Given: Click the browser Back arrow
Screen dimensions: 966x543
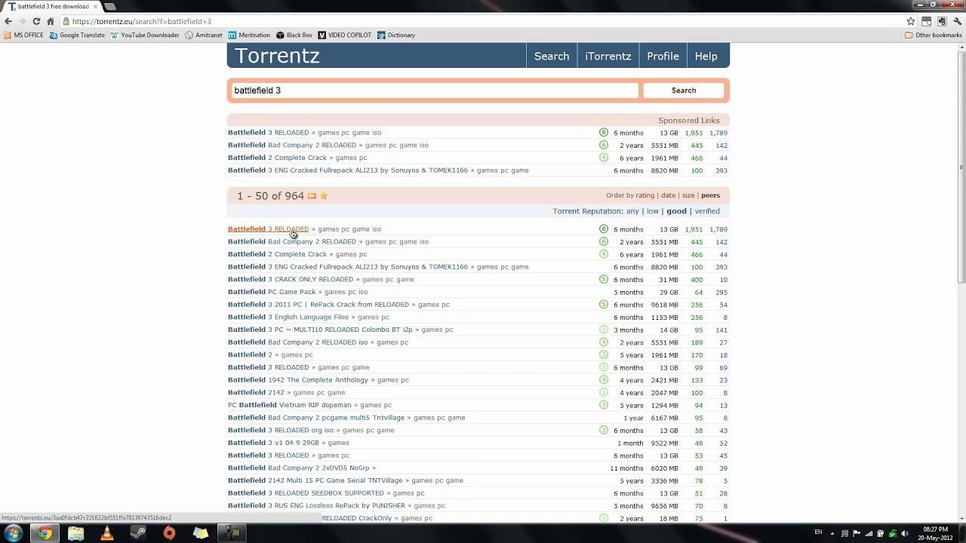Looking at the screenshot, I should [x=8, y=21].
